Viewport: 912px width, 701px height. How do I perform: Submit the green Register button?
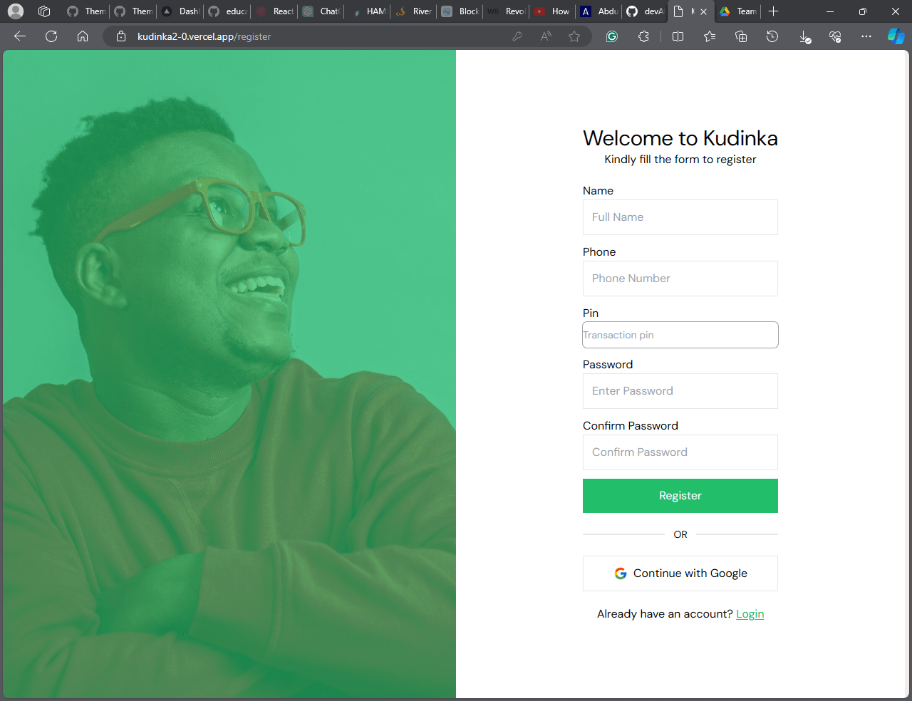pyautogui.click(x=680, y=496)
